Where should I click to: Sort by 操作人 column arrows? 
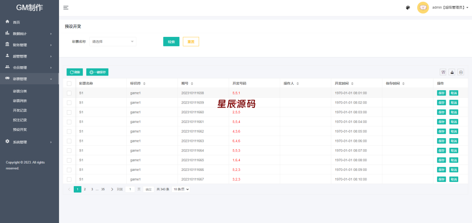[x=298, y=83]
